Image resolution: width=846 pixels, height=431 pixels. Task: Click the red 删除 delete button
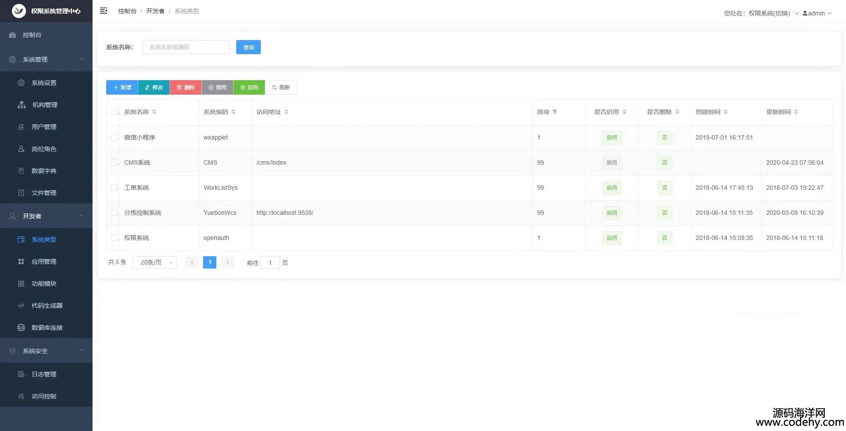tap(186, 87)
